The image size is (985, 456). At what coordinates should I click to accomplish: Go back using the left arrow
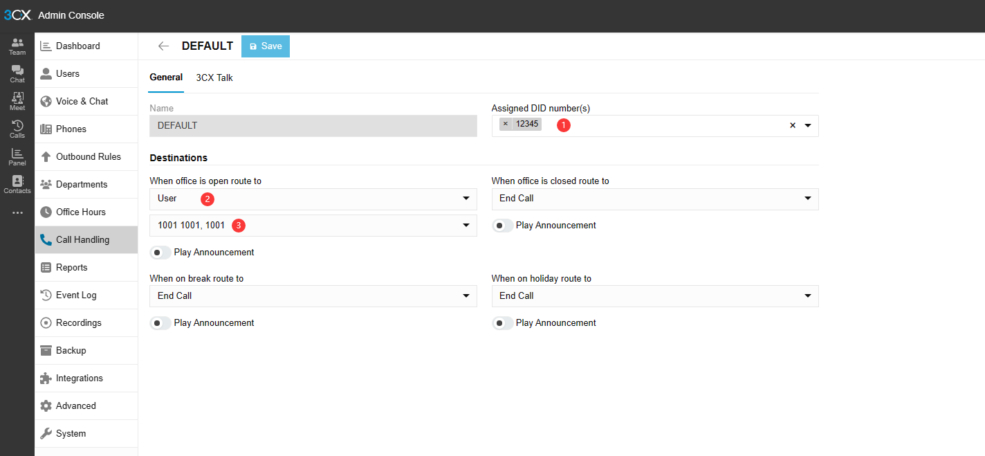(x=163, y=46)
